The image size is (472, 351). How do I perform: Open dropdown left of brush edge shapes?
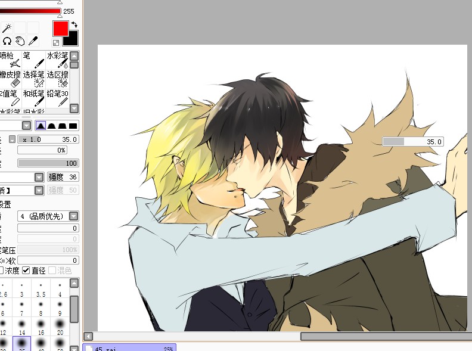click(26, 126)
